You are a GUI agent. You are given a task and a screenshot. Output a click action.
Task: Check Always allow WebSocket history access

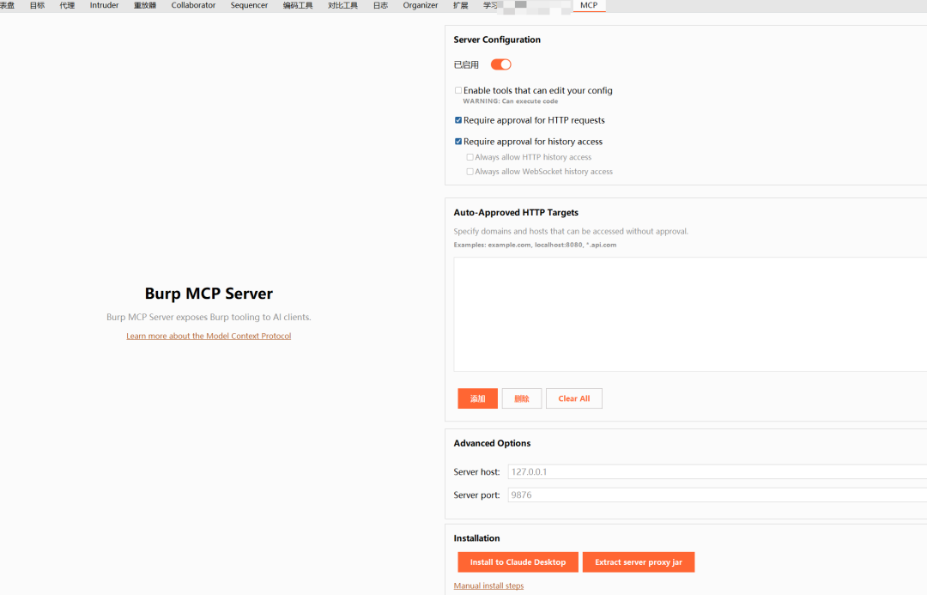click(470, 172)
